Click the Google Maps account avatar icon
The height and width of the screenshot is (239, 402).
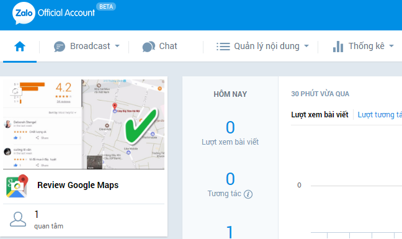coord(17,186)
